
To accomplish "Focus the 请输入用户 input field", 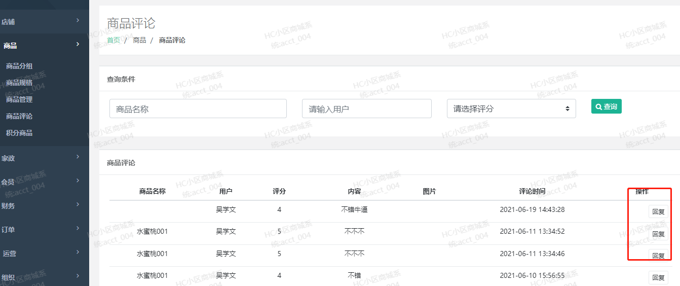I will click(367, 109).
